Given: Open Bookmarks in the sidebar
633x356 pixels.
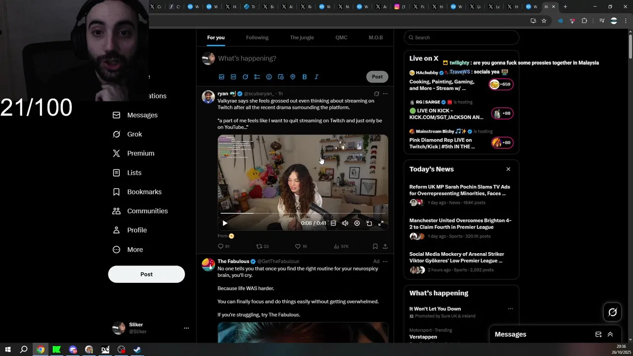Looking at the screenshot, I should (x=137, y=192).
